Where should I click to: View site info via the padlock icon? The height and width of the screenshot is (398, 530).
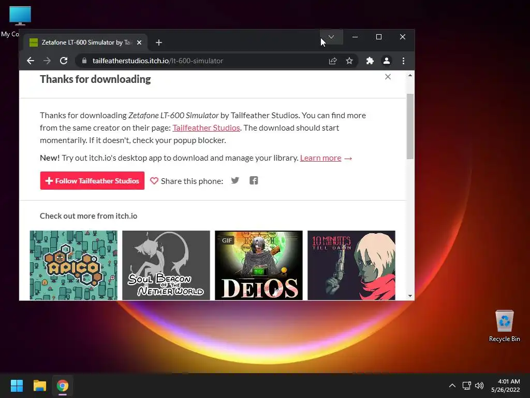(84, 61)
